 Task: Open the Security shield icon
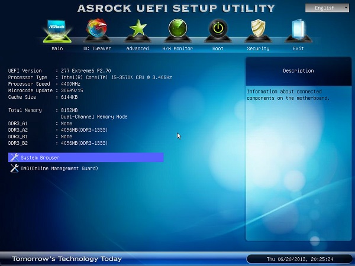258,31
